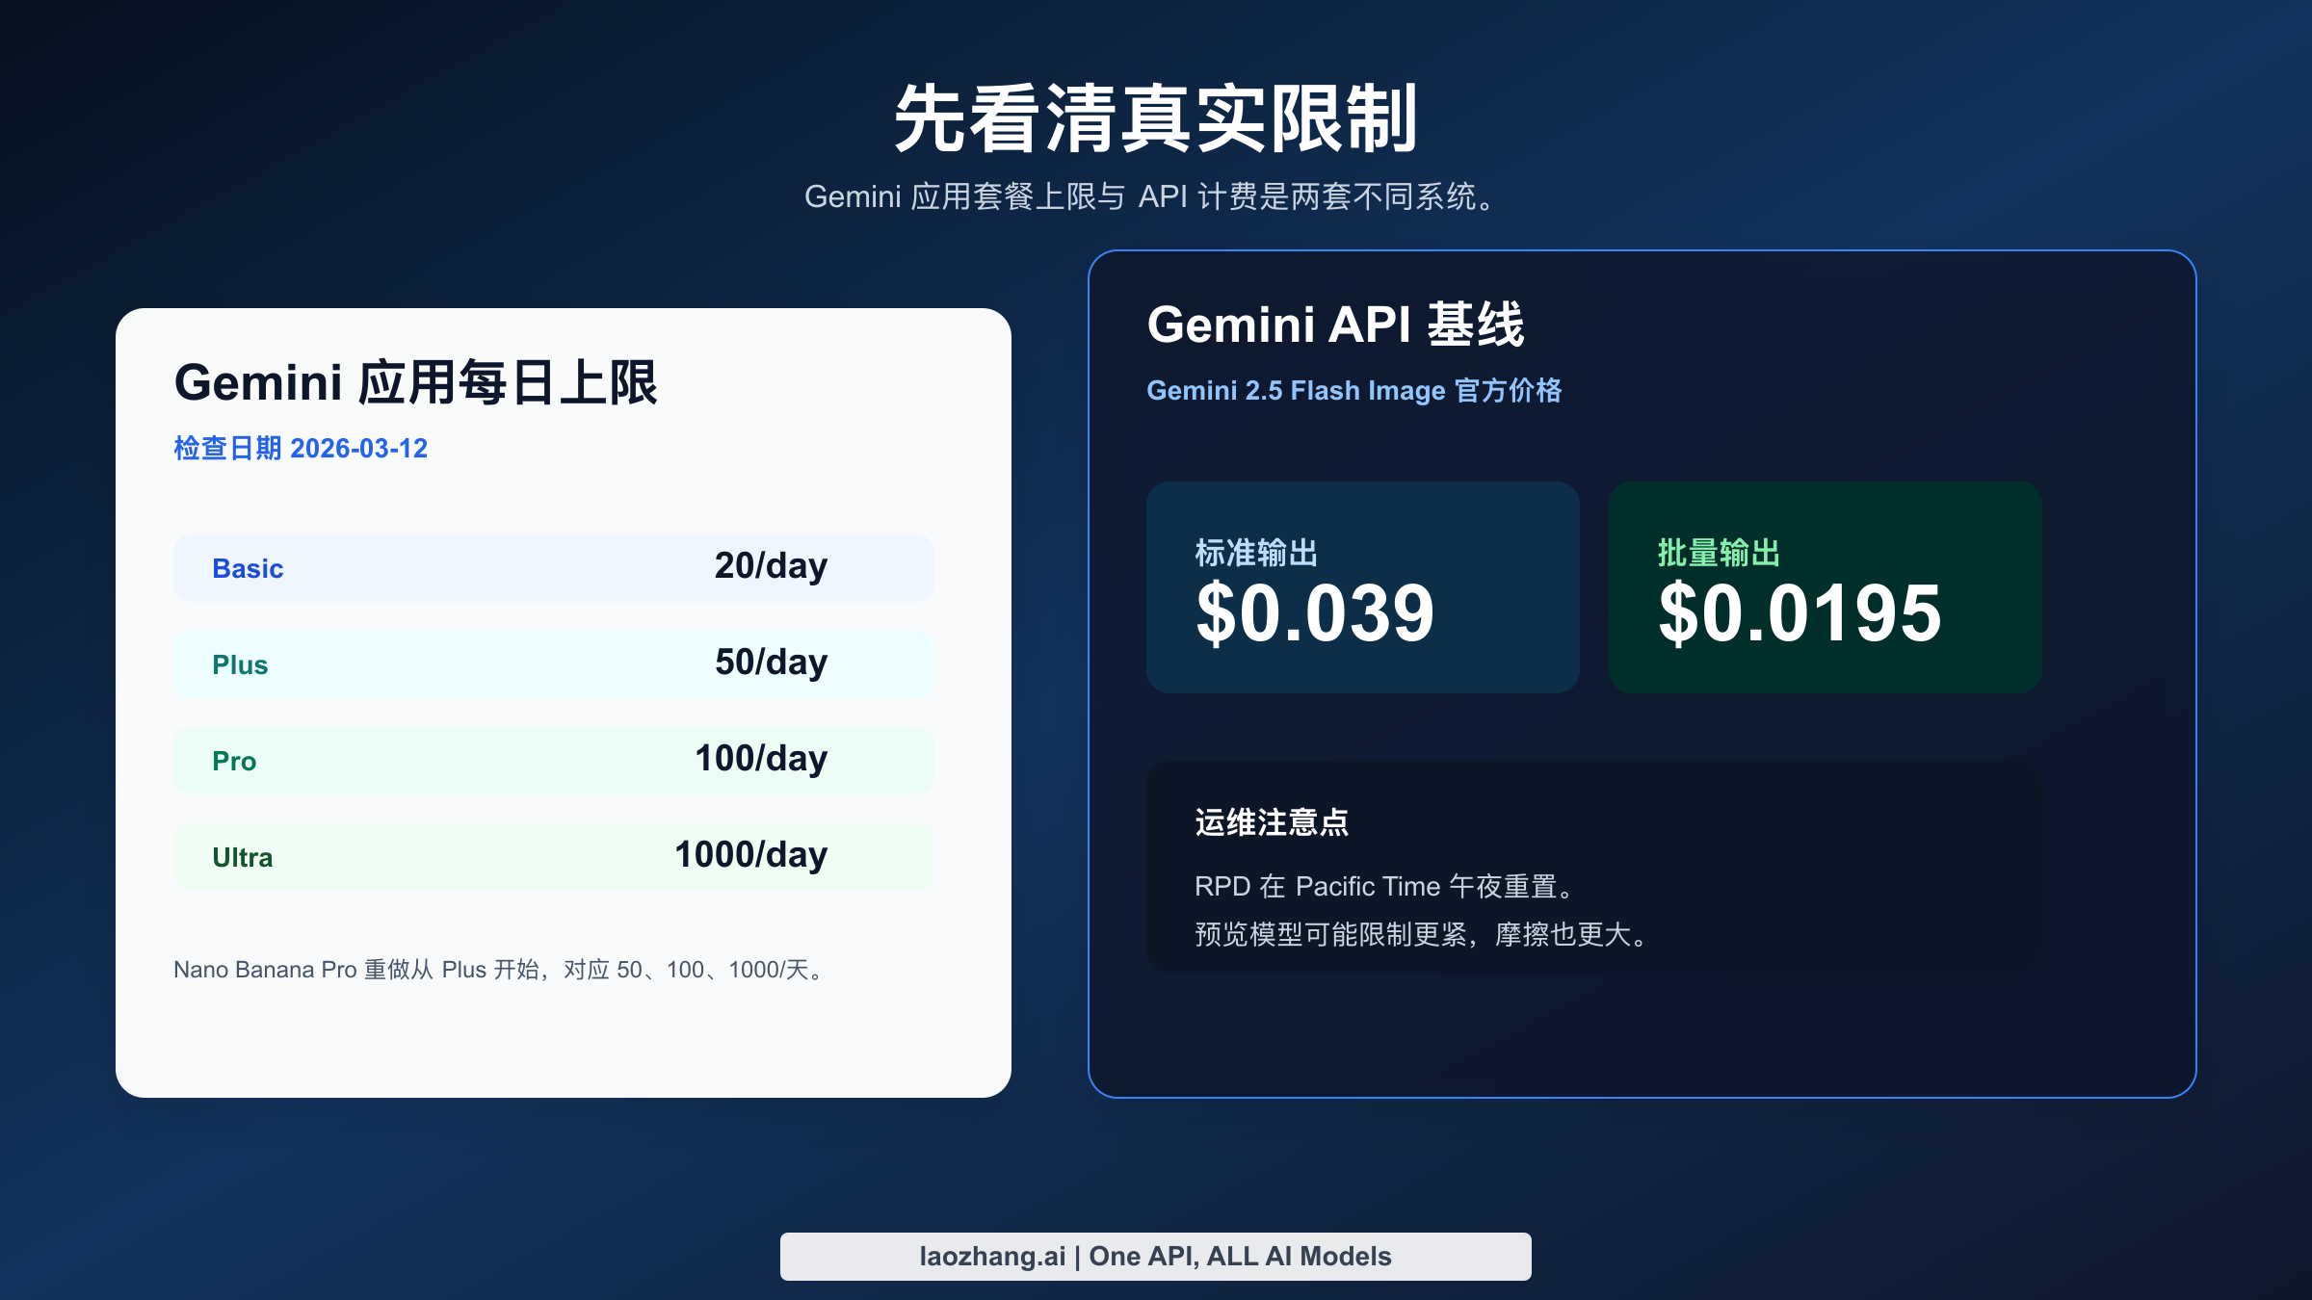The height and width of the screenshot is (1300, 2312).
Task: Open the laozhang.ai footer link
Action: coord(1154,1256)
